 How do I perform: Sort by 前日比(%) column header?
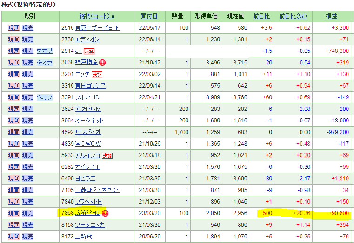tap(293, 16)
